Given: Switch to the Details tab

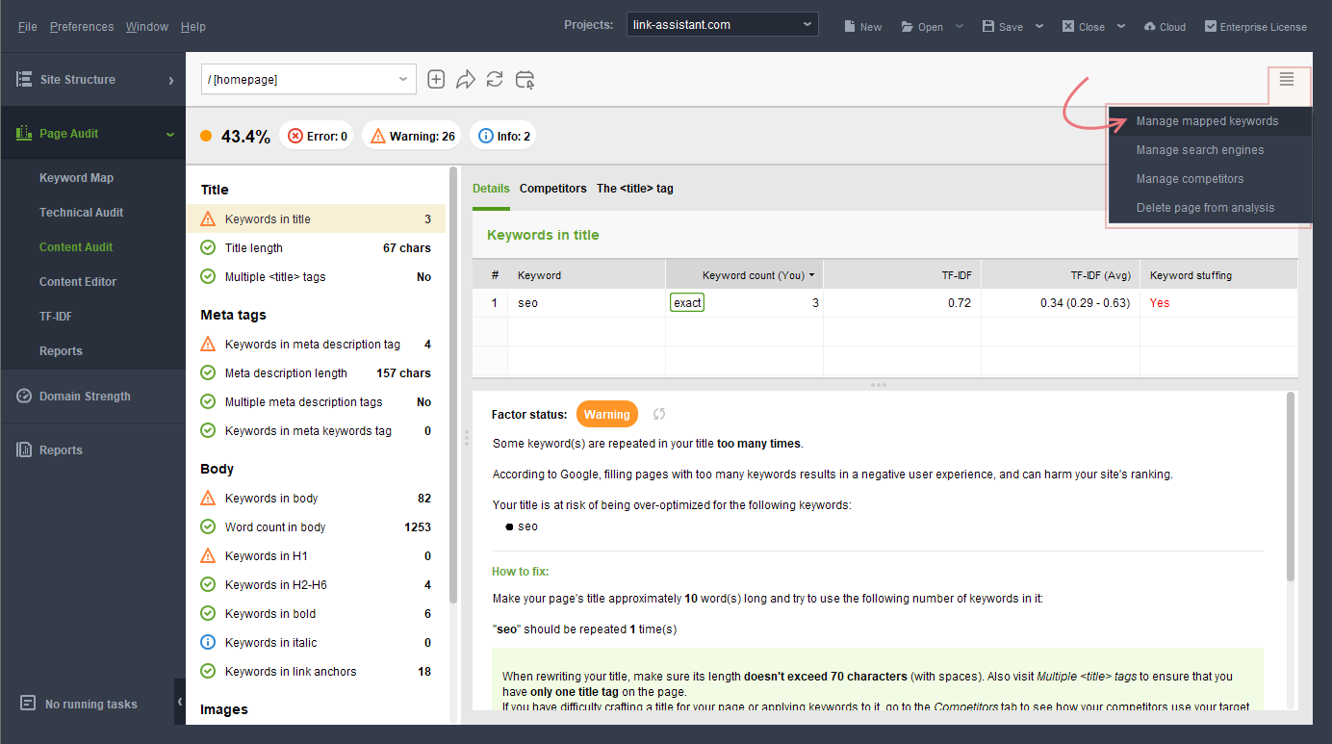Looking at the screenshot, I should pyautogui.click(x=491, y=189).
